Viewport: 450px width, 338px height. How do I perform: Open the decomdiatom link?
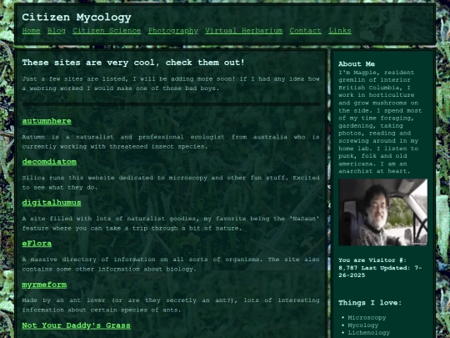click(49, 162)
